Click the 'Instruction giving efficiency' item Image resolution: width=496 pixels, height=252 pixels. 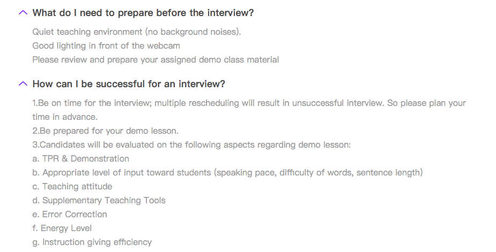pyautogui.click(x=92, y=242)
